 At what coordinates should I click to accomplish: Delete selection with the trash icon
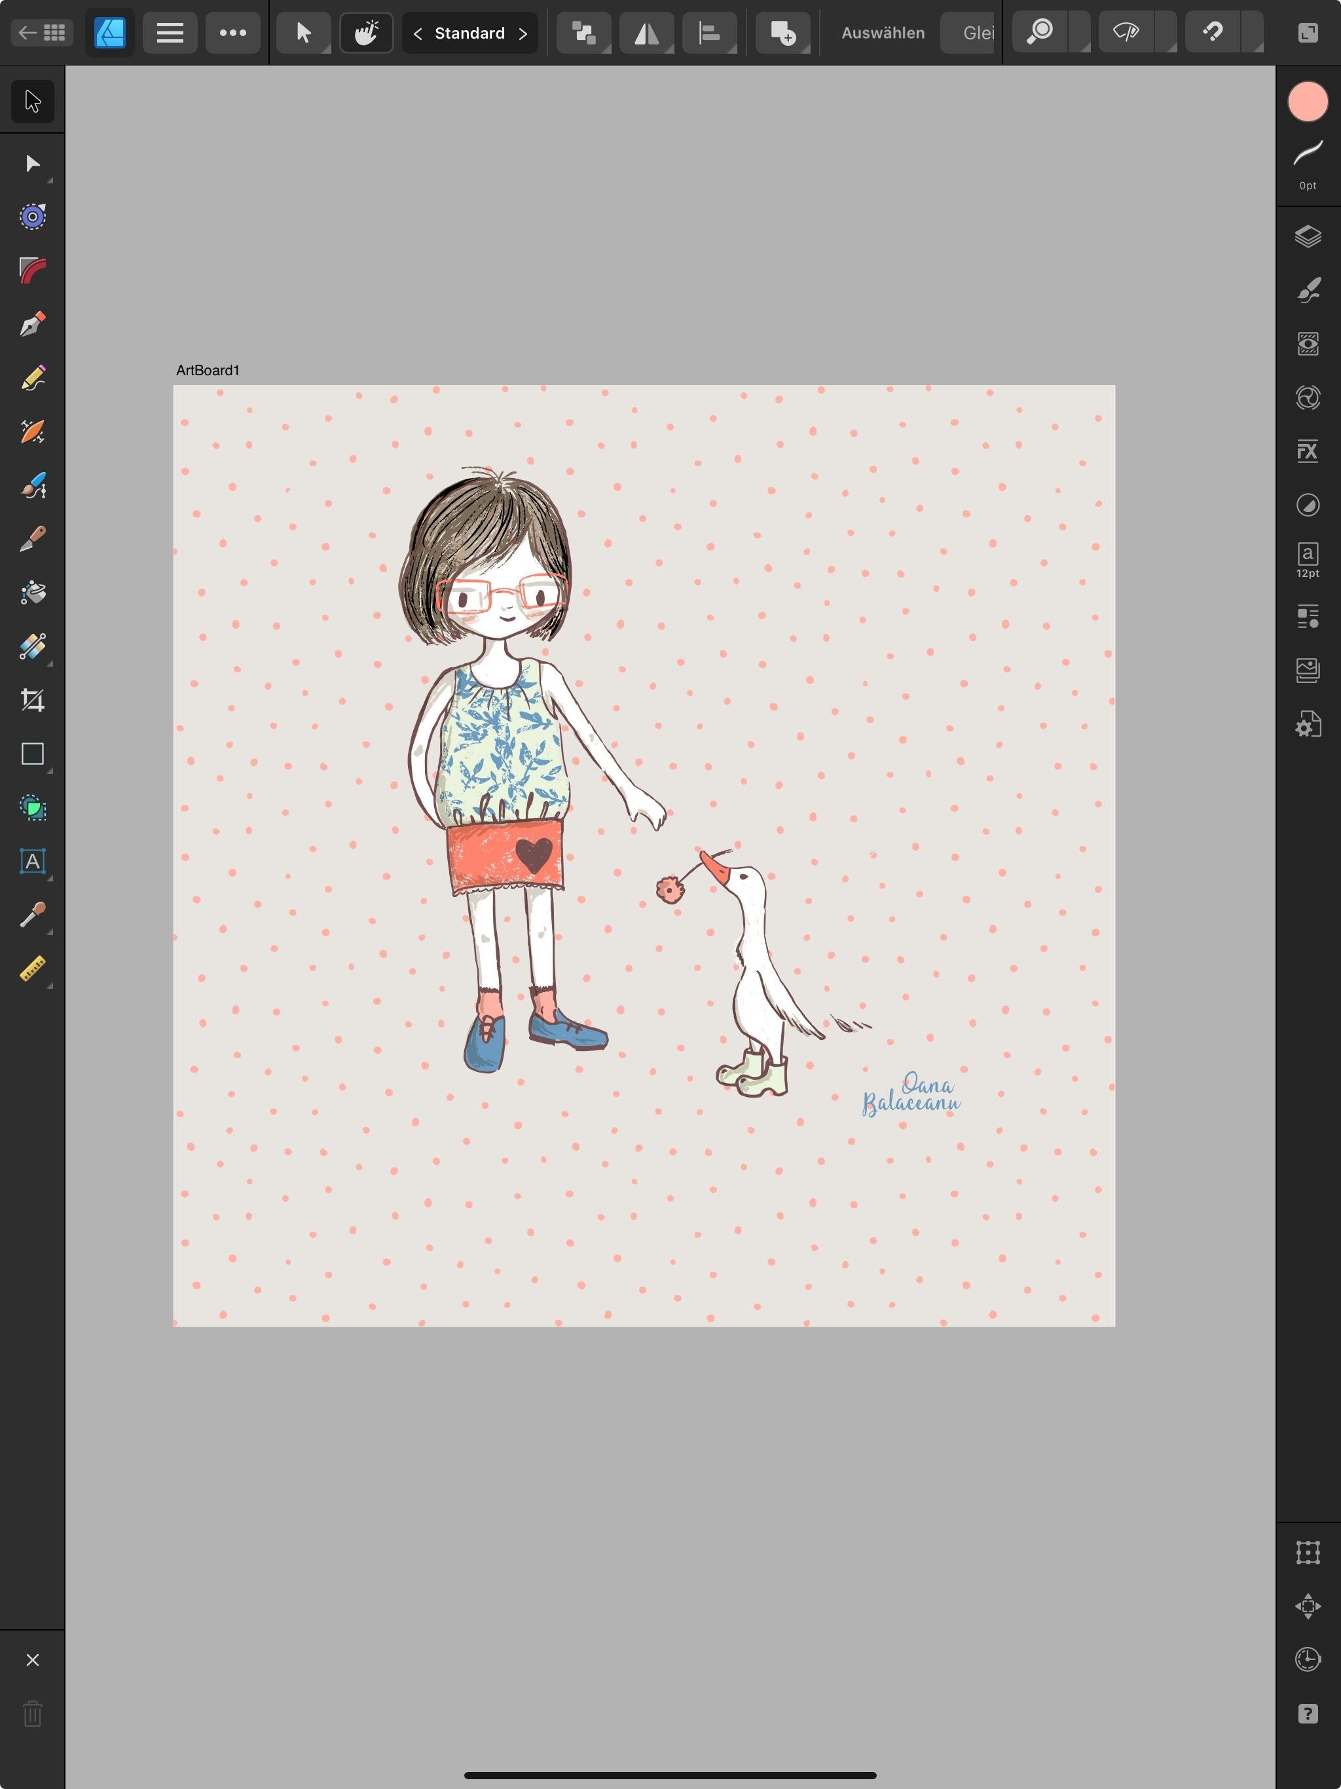(32, 1713)
